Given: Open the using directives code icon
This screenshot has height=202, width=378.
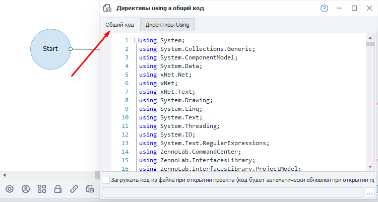Looking at the screenshot, I should (x=90, y=189).
